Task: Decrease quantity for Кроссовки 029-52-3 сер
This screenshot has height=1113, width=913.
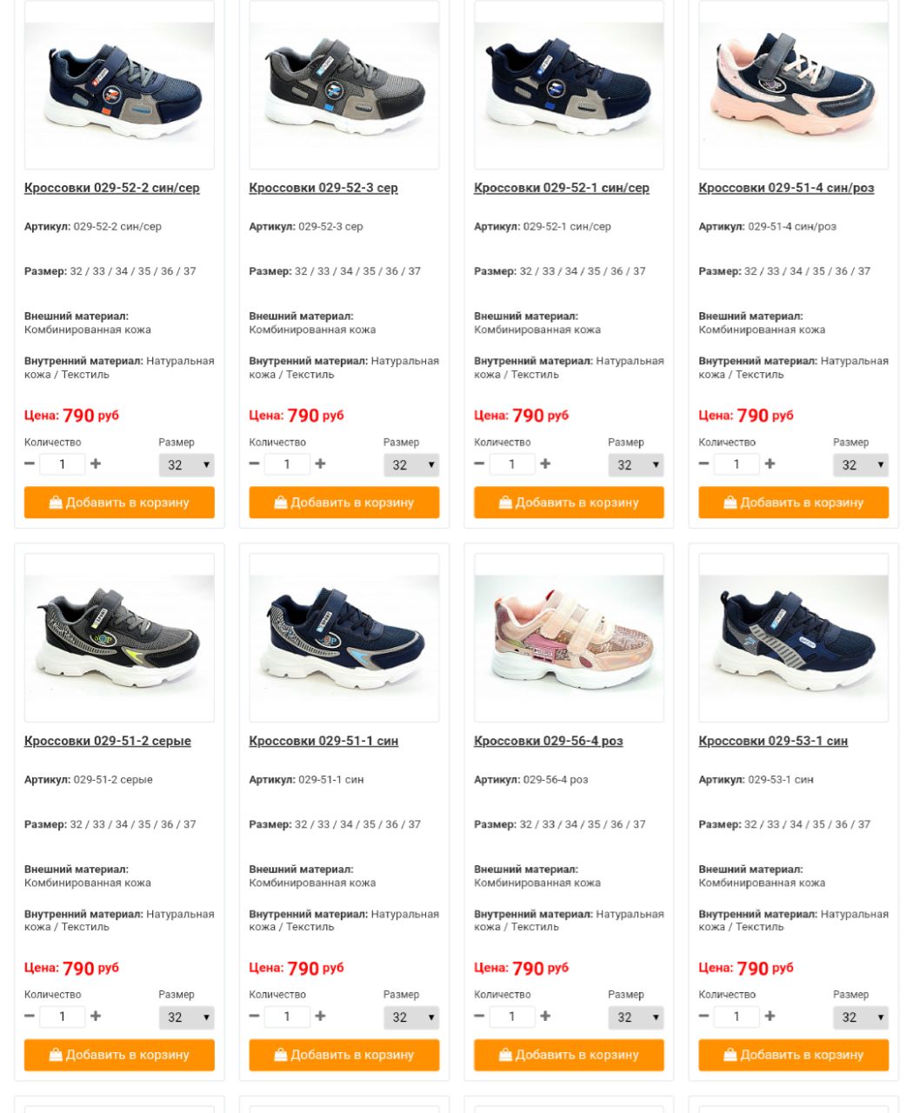Action: (254, 463)
